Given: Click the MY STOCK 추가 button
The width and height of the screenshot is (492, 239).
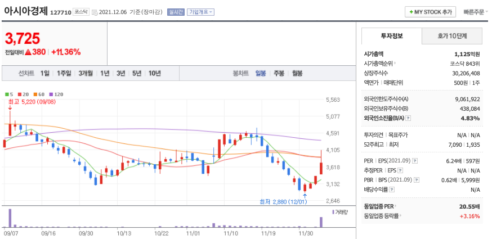Looking at the screenshot, I should click(430, 12).
